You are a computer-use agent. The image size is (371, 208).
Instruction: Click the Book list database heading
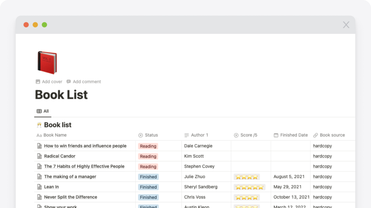point(58,125)
